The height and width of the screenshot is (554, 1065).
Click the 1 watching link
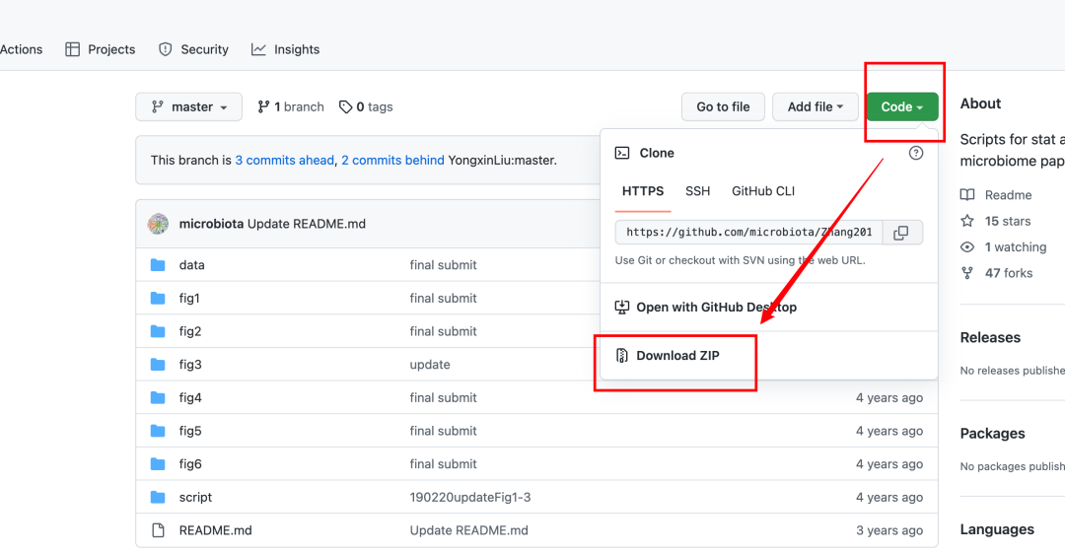tap(1016, 247)
